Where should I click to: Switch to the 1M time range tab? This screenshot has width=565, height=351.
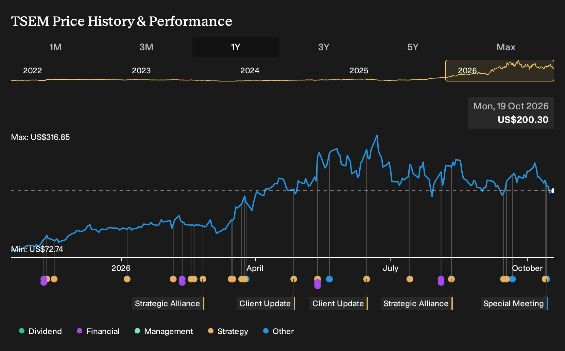(x=55, y=47)
